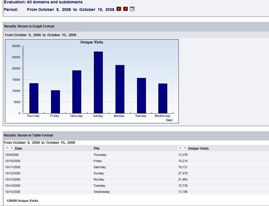Sort the Date column descending with the down arrow
Screen dimensions: 269x206
pos(12,148)
